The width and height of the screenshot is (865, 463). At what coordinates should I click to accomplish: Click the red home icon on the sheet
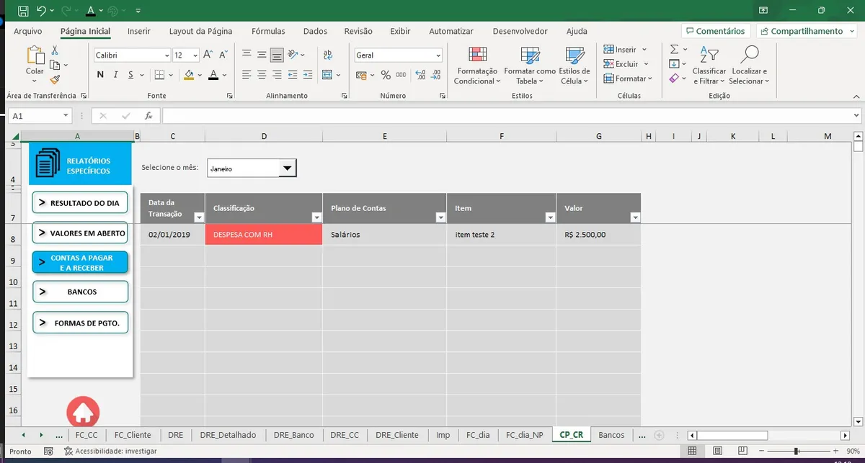[83, 412]
